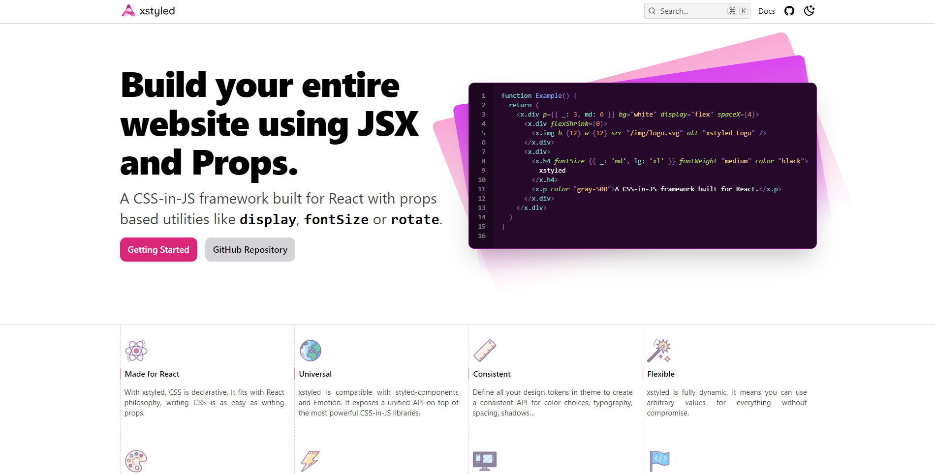Viewport: 935px width, 474px height.
Task: Click the React atom icon
Action: (x=136, y=351)
